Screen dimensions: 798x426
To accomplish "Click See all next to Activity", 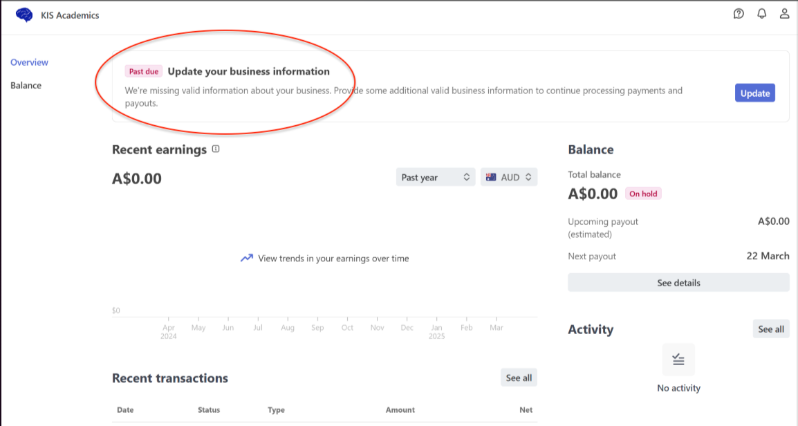I will (770, 329).
